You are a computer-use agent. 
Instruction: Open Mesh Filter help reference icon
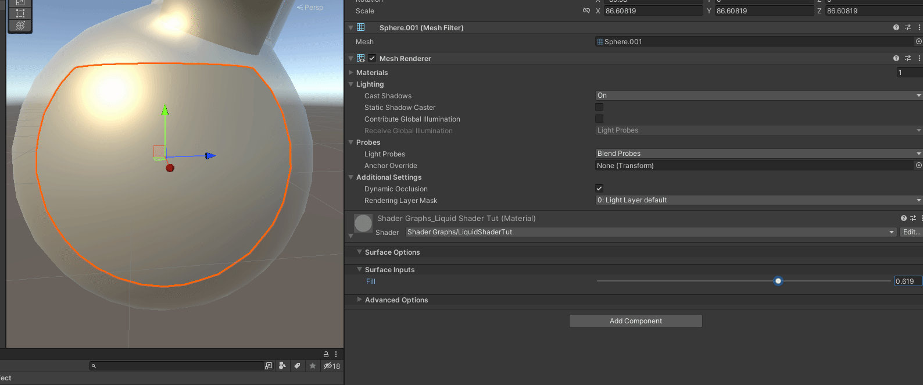(x=896, y=27)
